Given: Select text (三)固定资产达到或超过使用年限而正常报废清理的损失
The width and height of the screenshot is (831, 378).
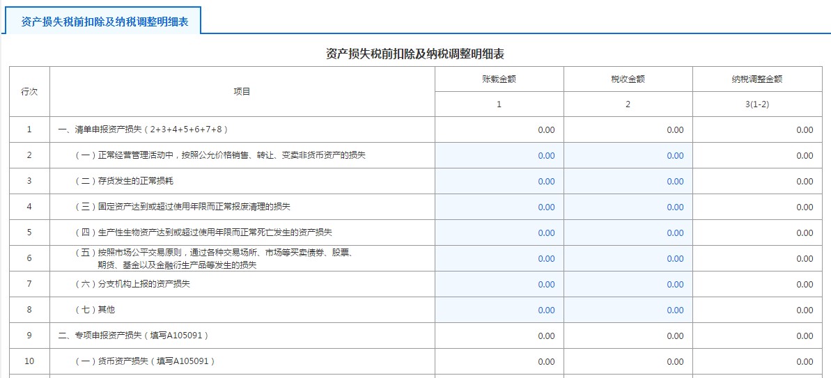Looking at the screenshot, I should (182, 207).
